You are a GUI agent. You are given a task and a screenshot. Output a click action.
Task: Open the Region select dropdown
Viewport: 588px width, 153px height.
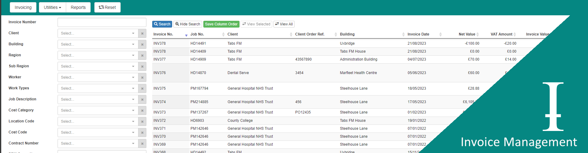(98, 55)
